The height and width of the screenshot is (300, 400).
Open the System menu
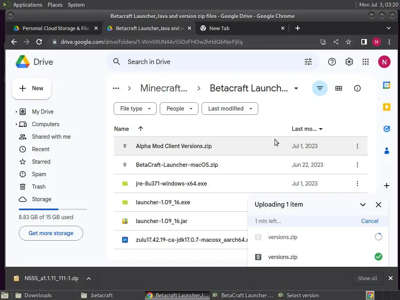76,5
